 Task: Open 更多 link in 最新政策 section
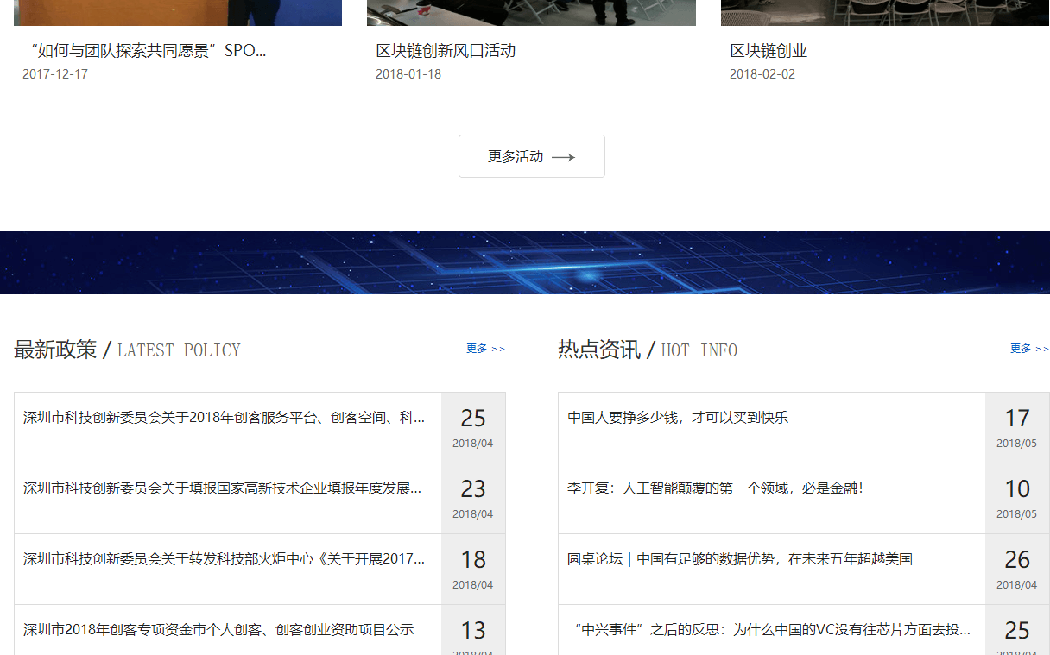pos(484,348)
